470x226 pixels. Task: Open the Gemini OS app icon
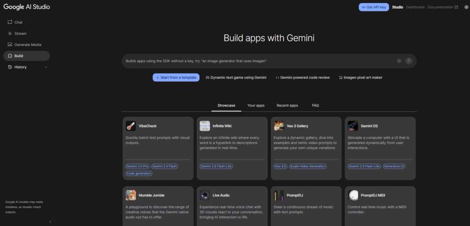pyautogui.click(x=353, y=126)
